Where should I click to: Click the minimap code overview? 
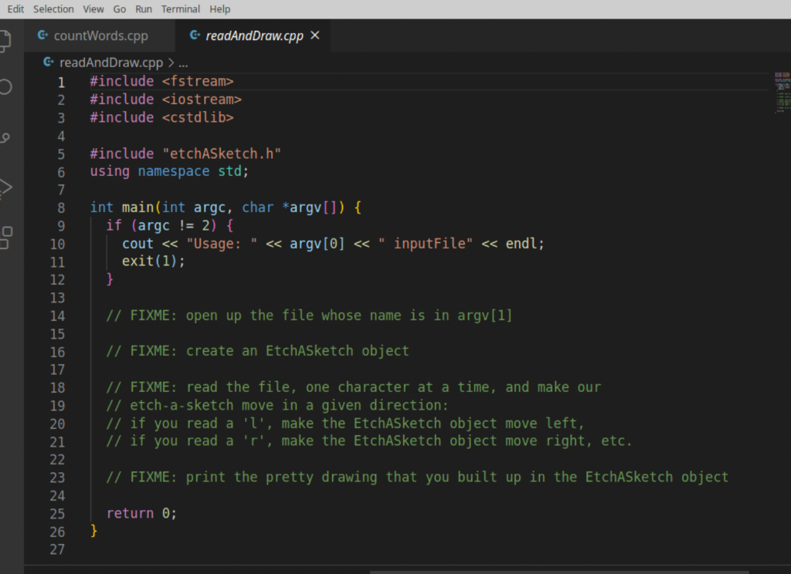coord(782,93)
